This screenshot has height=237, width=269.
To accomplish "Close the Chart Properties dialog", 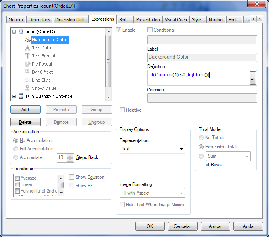I will (256, 4).
